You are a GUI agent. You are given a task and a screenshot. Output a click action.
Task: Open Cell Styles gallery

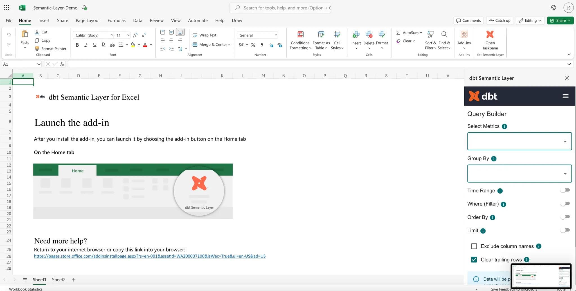337,40
